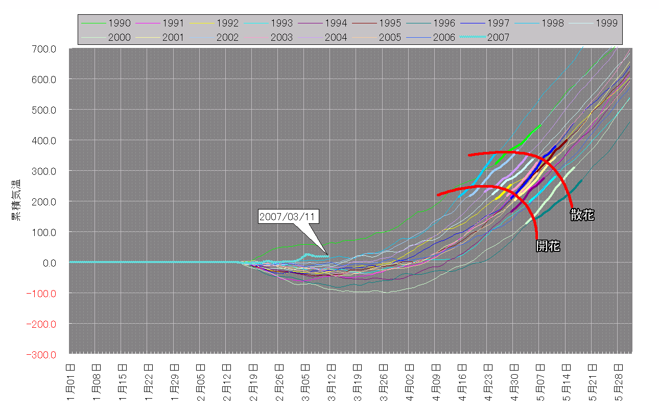Click the 1月01日 x-axis date label
Image resolution: width=659 pixels, height=418 pixels.
point(71,382)
